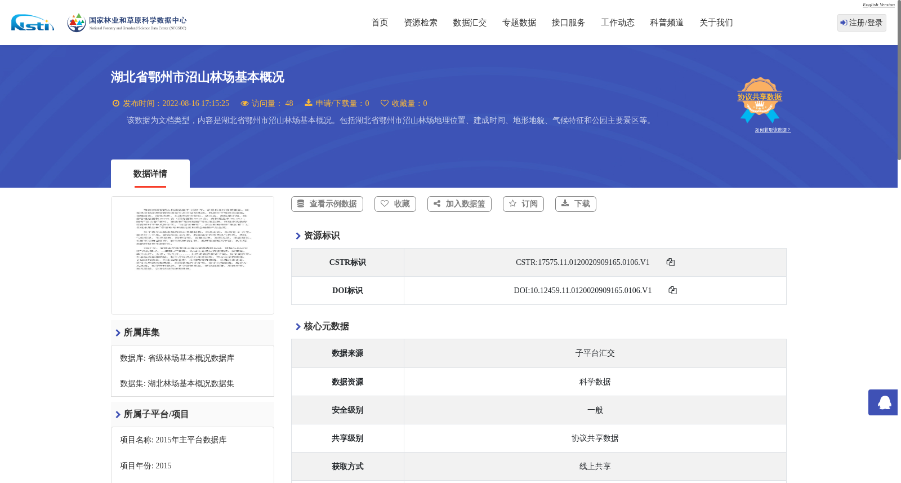The width and height of the screenshot is (901, 483).
Task: Click the 注册/登录 button
Action: pyautogui.click(x=862, y=23)
